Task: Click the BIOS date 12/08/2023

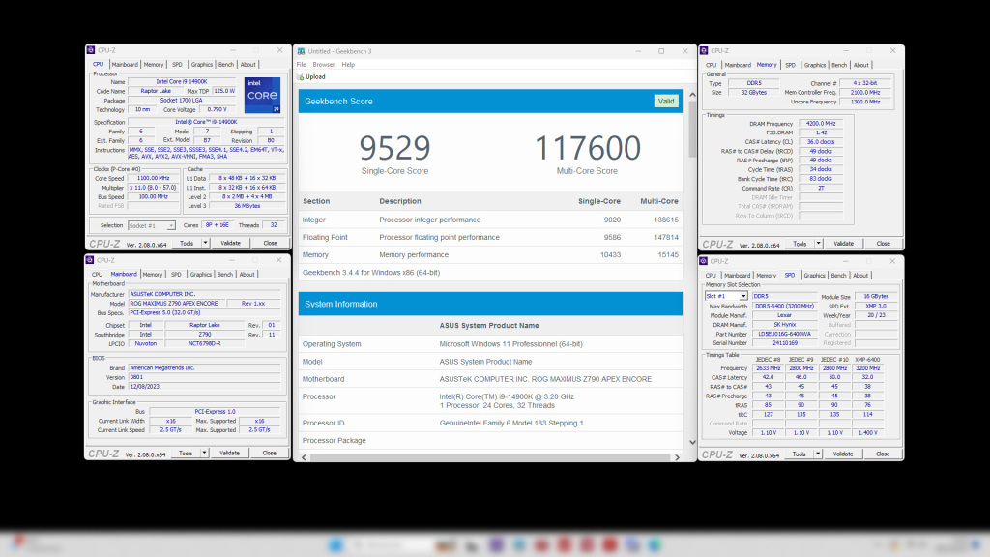Action: [205, 387]
